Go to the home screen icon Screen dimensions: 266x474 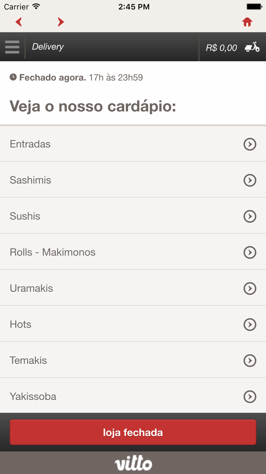247,22
